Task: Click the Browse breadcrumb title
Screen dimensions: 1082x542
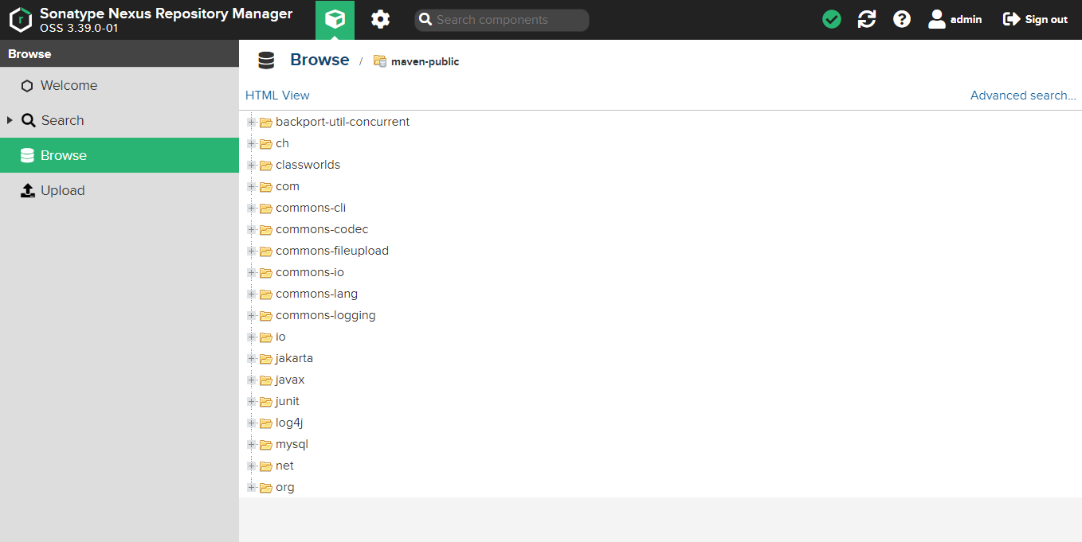Action: coord(320,60)
